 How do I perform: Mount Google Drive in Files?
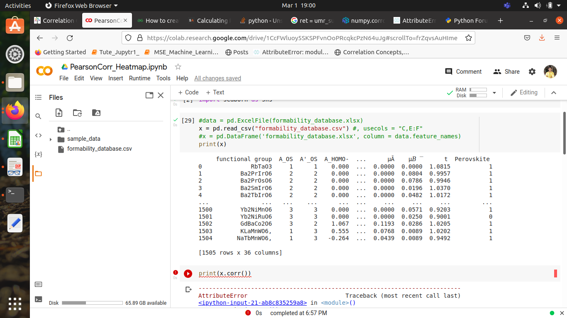tap(96, 113)
